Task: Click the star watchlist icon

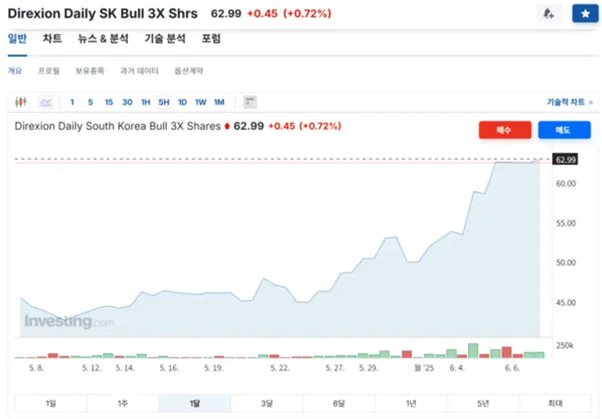Action: [x=585, y=14]
